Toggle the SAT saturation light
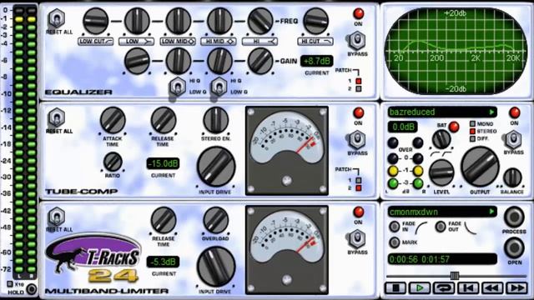The width and height of the screenshot is (534, 300). [453, 127]
